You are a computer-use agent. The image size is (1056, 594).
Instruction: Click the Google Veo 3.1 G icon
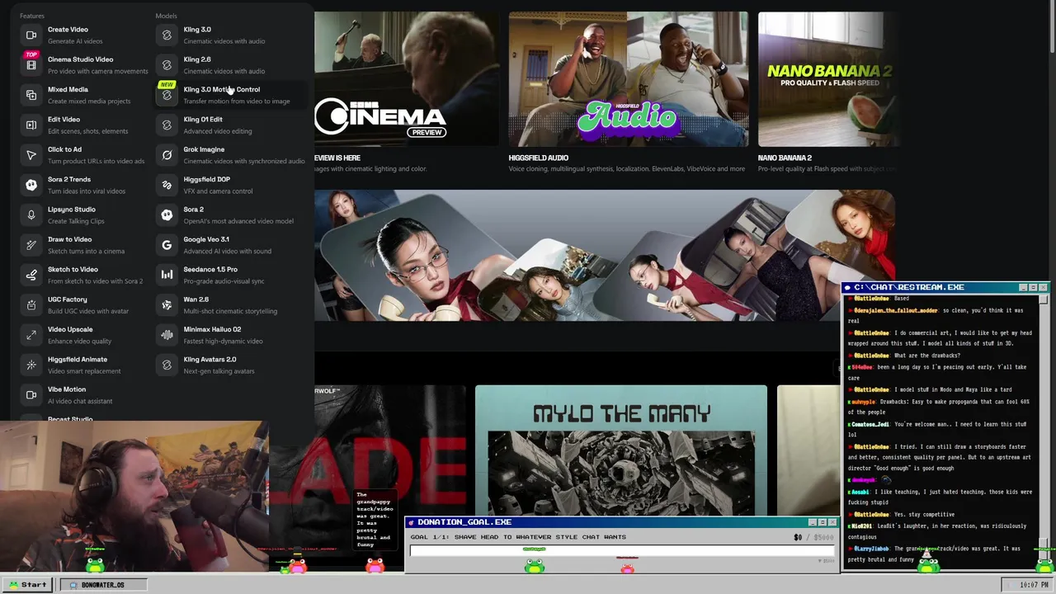click(x=167, y=245)
